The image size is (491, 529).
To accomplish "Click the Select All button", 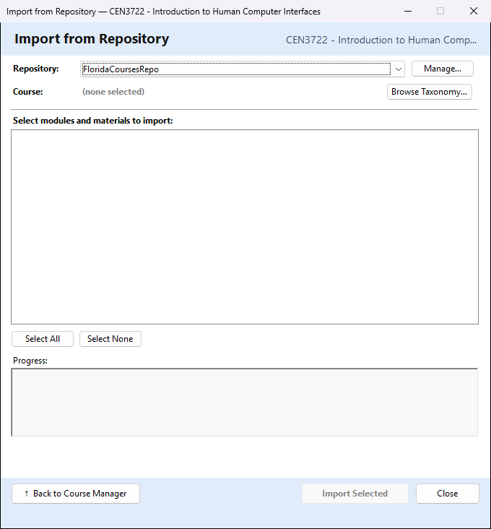I will [43, 339].
